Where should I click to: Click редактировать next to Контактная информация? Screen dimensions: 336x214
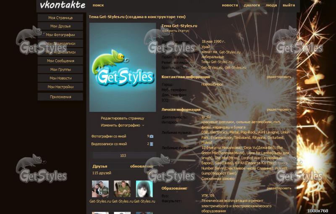point(279,77)
